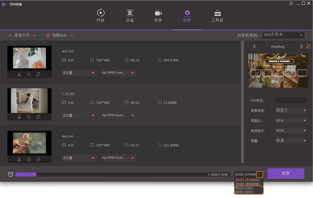This screenshot has width=313, height=198.
Task: Go to next DVD menu template
Action: coord(301,46)
